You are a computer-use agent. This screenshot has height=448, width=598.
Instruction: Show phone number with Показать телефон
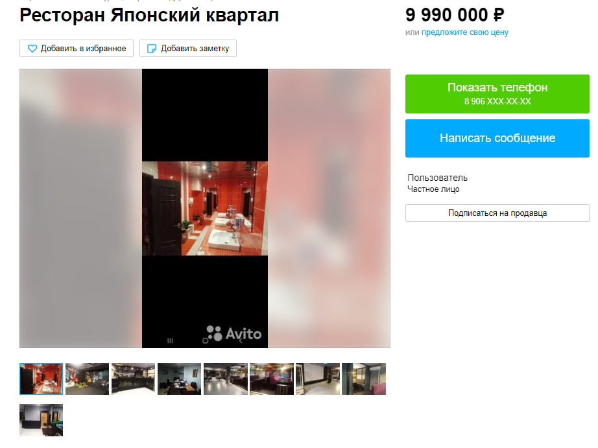pyautogui.click(x=497, y=94)
